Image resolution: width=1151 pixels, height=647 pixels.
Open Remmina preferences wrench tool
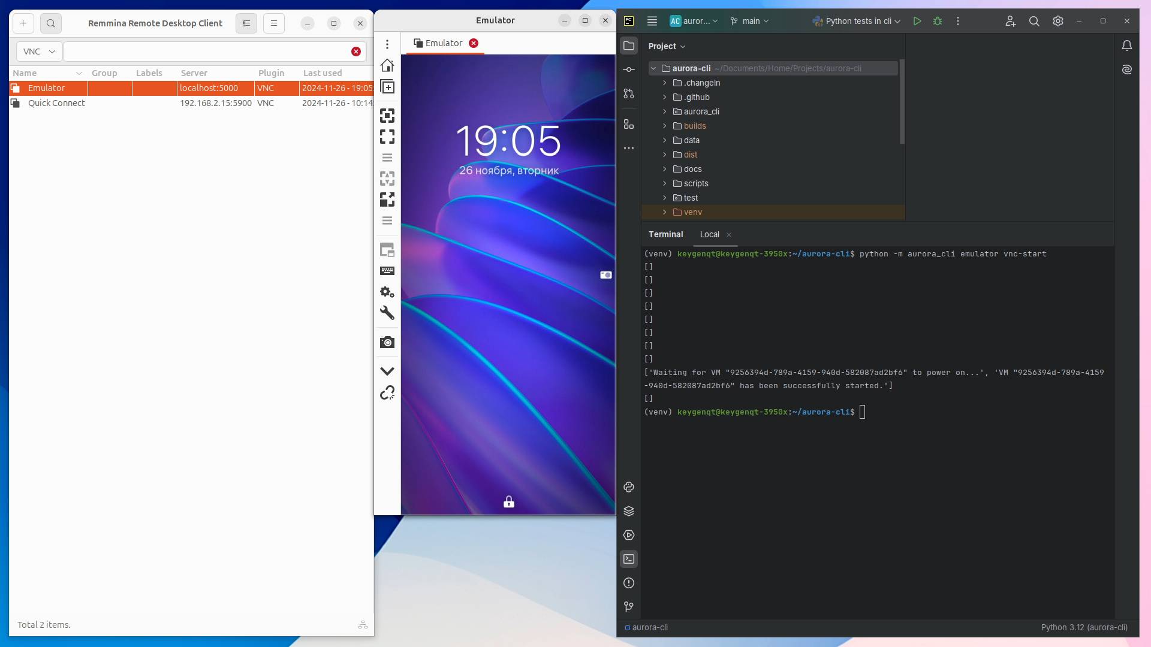[x=387, y=313]
